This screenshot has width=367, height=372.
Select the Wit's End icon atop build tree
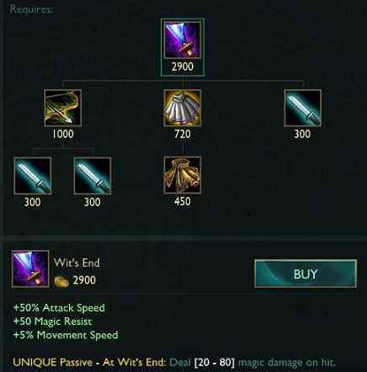point(183,40)
